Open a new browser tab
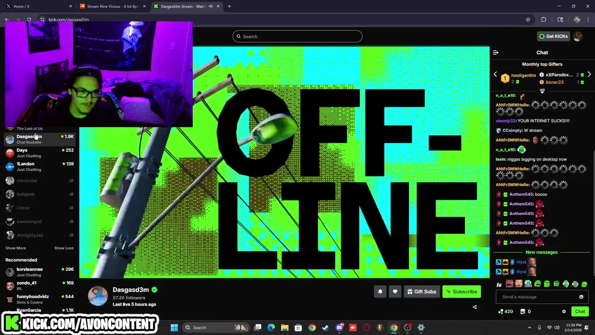The height and width of the screenshot is (335, 595). [229, 6]
